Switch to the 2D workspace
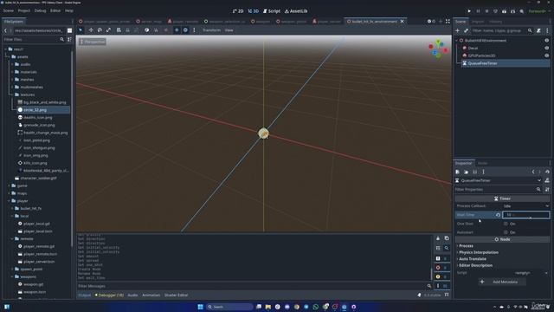This screenshot has height=312, width=554. (239, 11)
